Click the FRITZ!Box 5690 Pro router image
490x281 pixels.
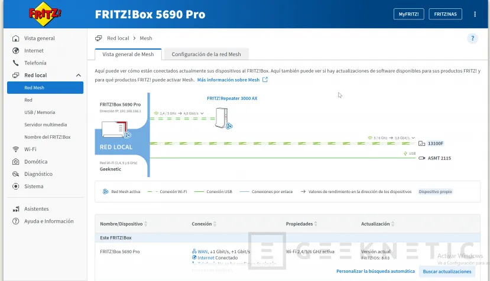pos(114,129)
